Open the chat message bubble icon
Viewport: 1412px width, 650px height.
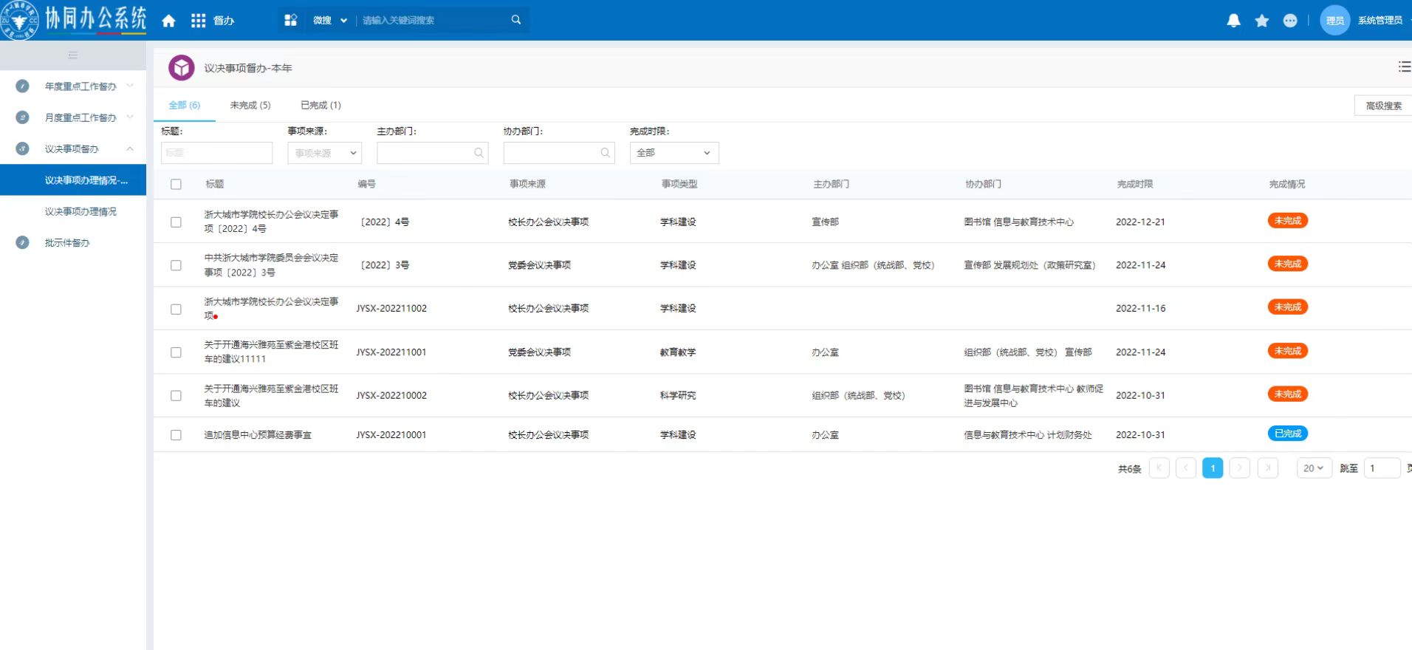click(x=1289, y=21)
